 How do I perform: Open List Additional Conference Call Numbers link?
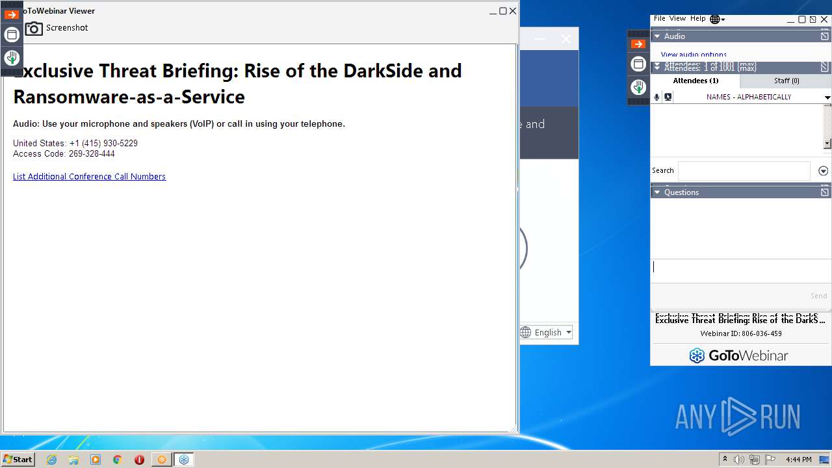coord(89,177)
